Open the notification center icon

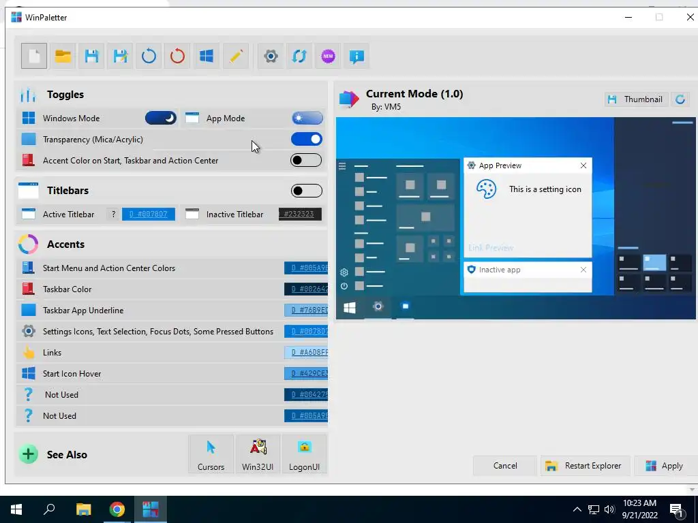tap(676, 510)
